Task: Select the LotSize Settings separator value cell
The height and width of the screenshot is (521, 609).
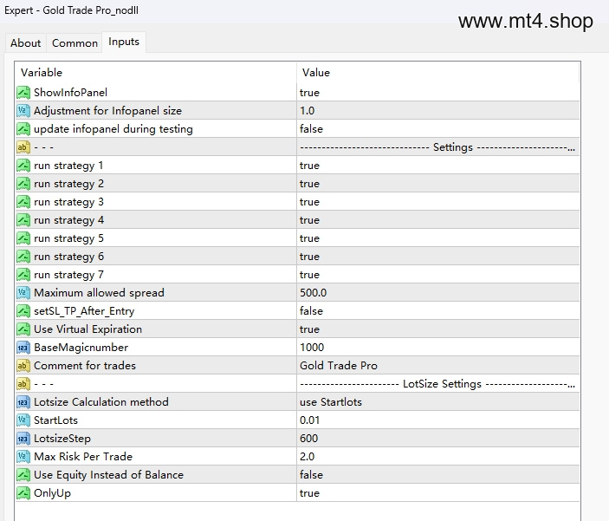Action: point(438,384)
